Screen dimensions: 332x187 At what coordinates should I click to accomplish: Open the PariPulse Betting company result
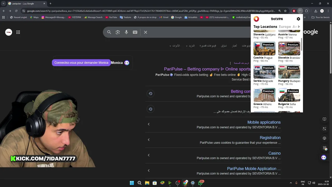pyautogui.click(x=207, y=69)
